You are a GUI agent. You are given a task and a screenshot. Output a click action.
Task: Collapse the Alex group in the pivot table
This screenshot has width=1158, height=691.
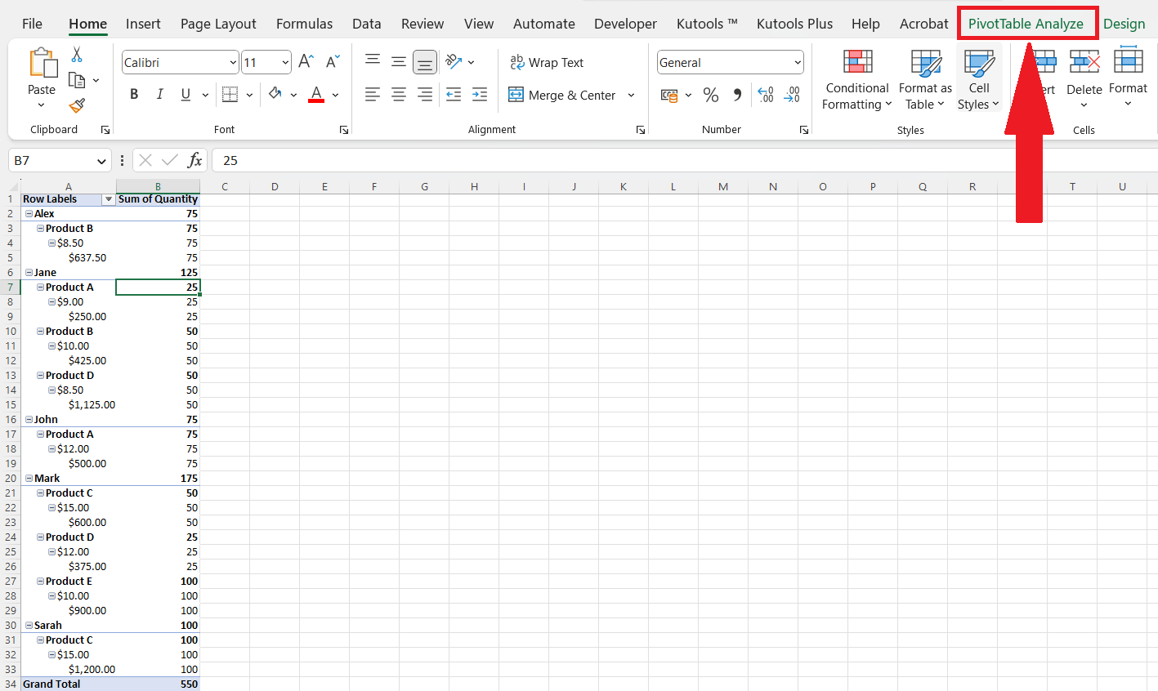[x=29, y=213]
